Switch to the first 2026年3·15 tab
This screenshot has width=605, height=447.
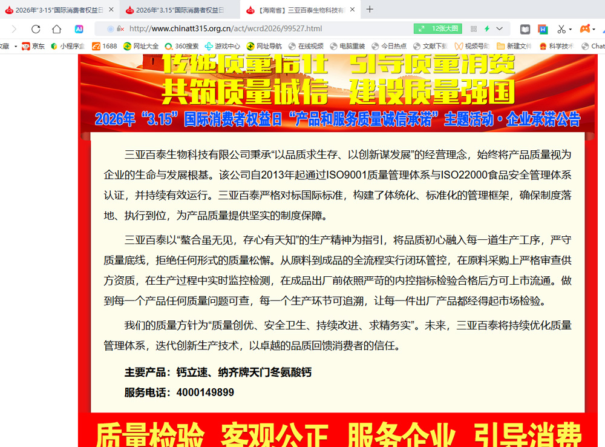point(54,10)
